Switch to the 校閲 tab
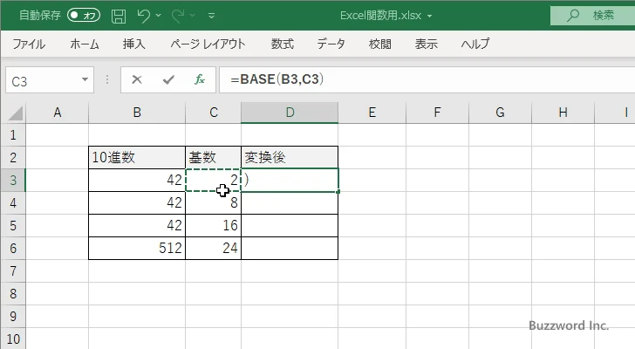 click(x=380, y=44)
